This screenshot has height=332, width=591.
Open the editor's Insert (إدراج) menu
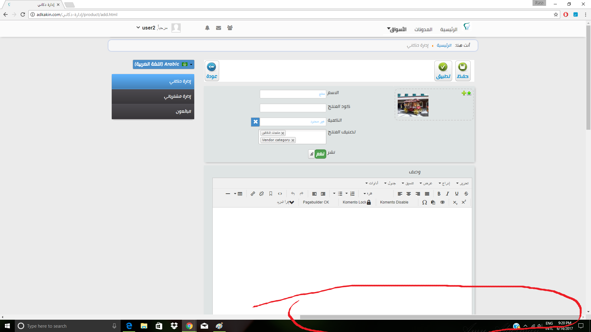444,183
